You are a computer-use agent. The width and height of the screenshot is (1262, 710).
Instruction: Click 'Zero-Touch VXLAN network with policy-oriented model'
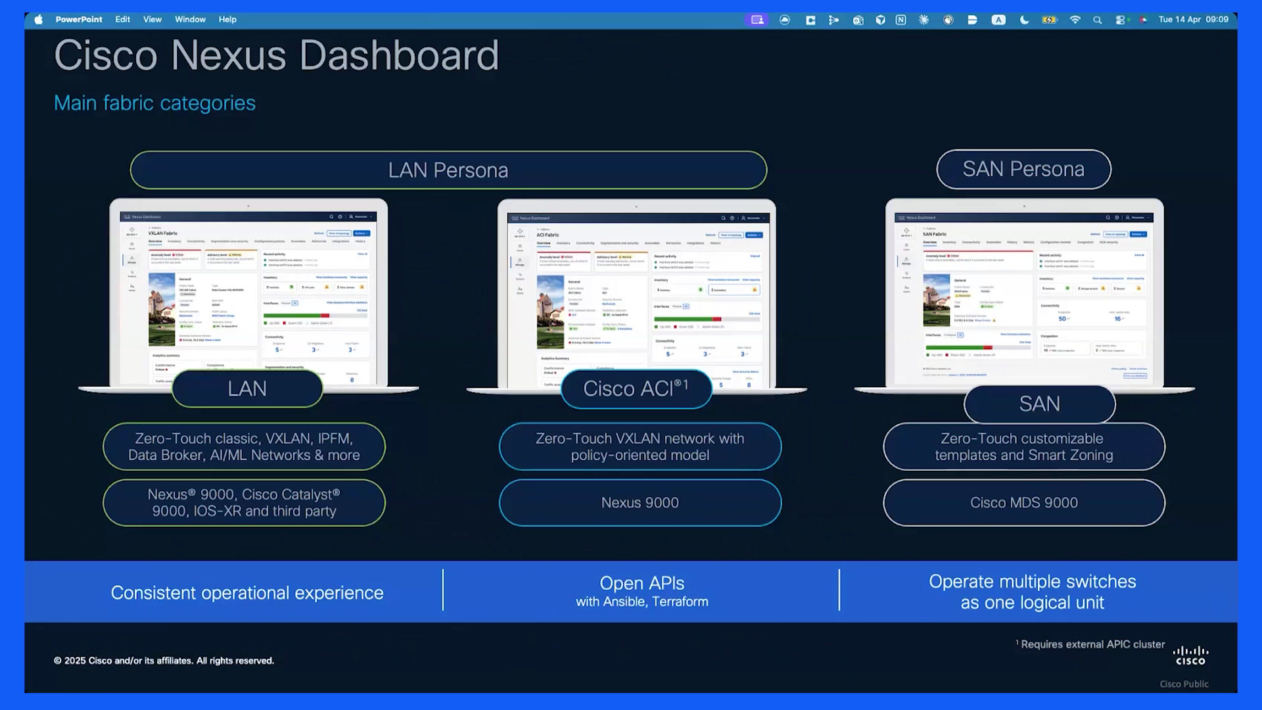tap(640, 446)
